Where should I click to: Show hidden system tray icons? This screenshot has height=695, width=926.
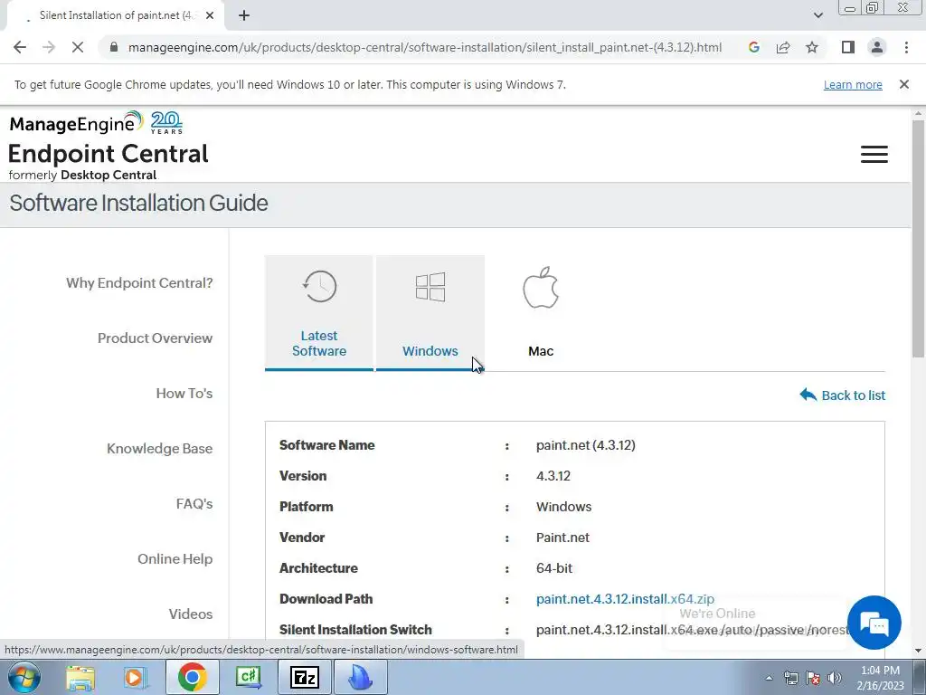(x=769, y=679)
